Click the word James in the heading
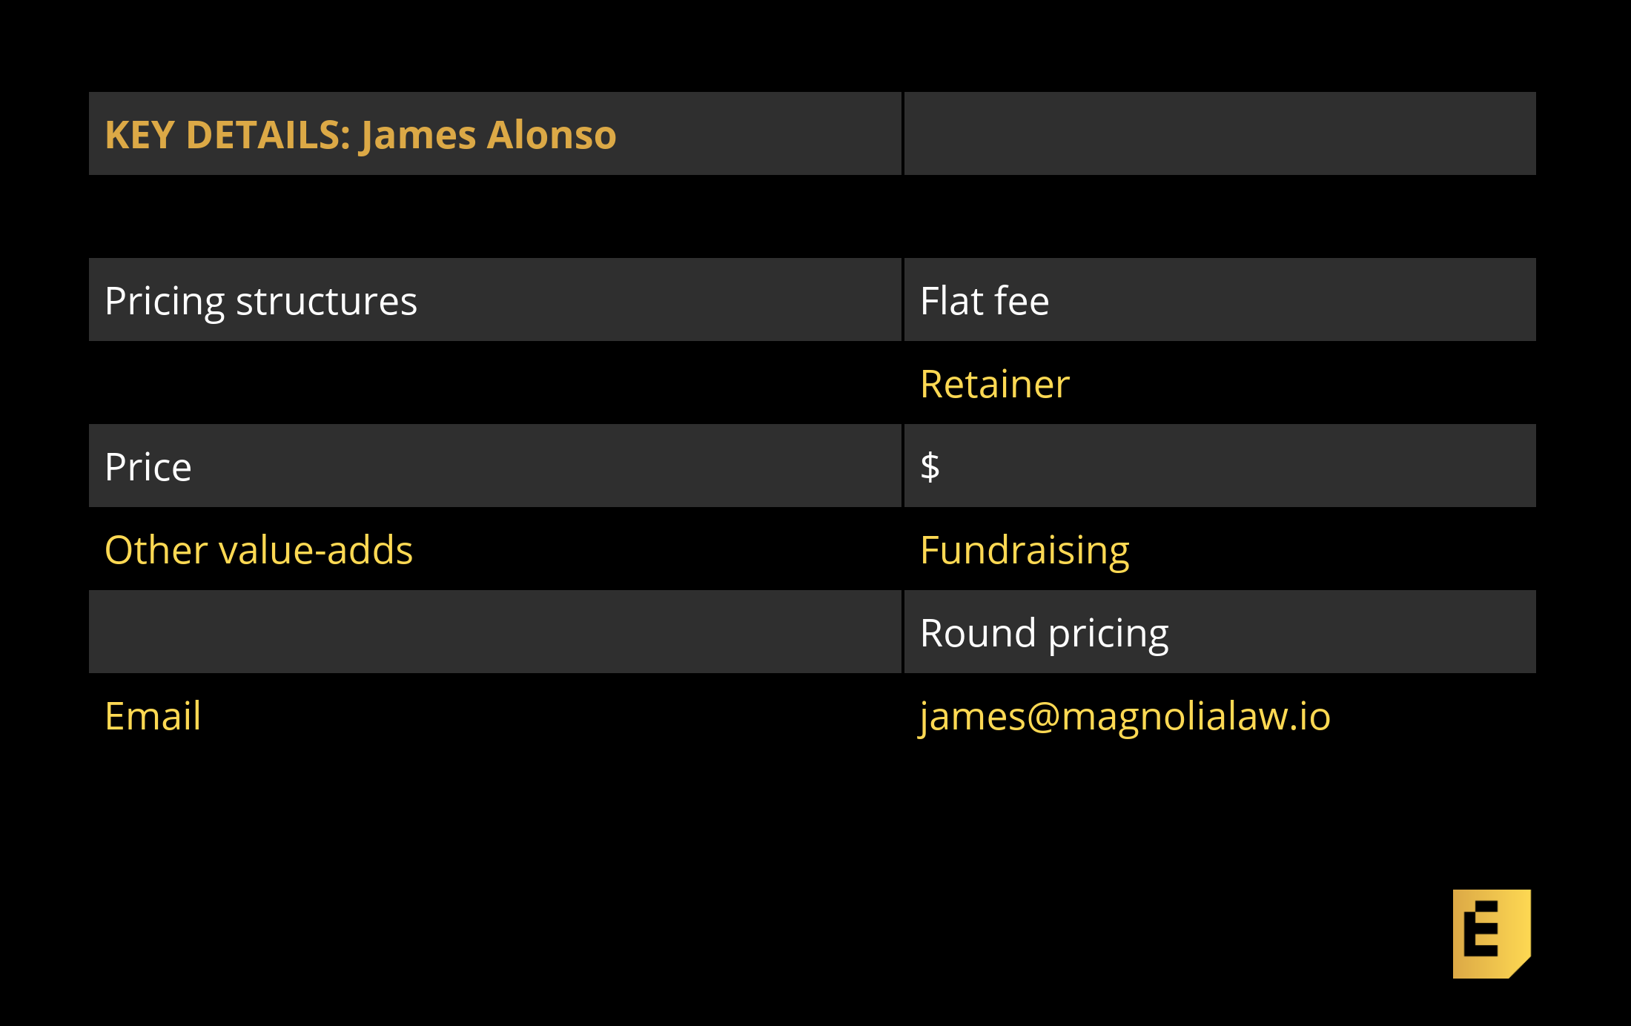The image size is (1631, 1026). [418, 135]
